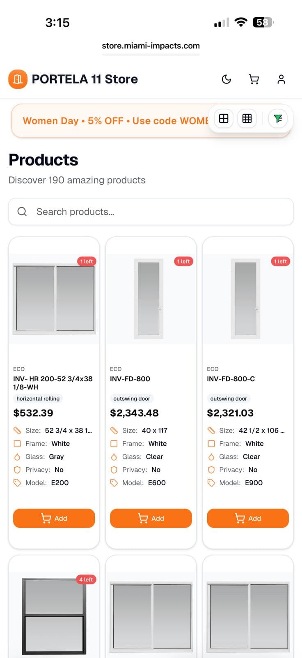Tap the Women Day promo banner
Viewport: 302px width, 658px height.
coord(111,121)
